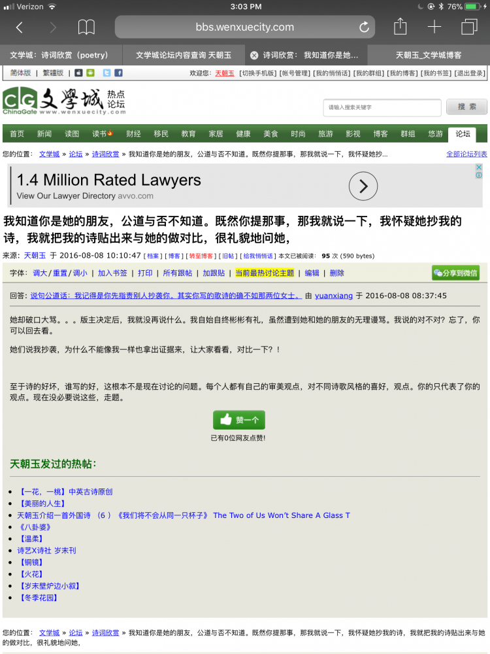Open a new tab with plus icon

[x=434, y=27]
